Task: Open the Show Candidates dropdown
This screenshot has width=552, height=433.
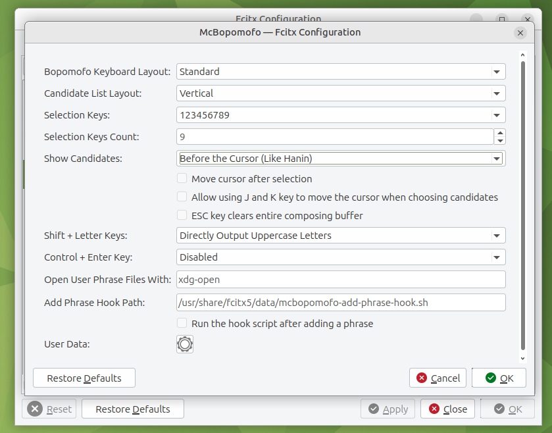Action: tap(341, 159)
